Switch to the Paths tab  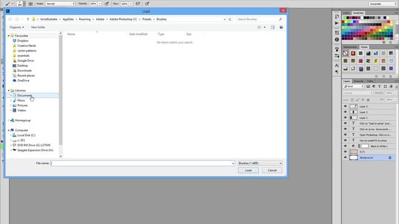[370, 82]
